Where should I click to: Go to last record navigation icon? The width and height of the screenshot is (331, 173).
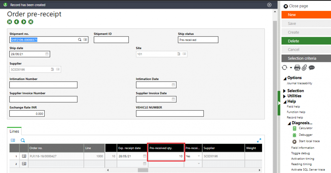(31, 22)
